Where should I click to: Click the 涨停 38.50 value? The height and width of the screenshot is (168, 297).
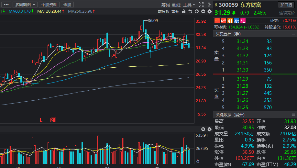tap(248, 152)
